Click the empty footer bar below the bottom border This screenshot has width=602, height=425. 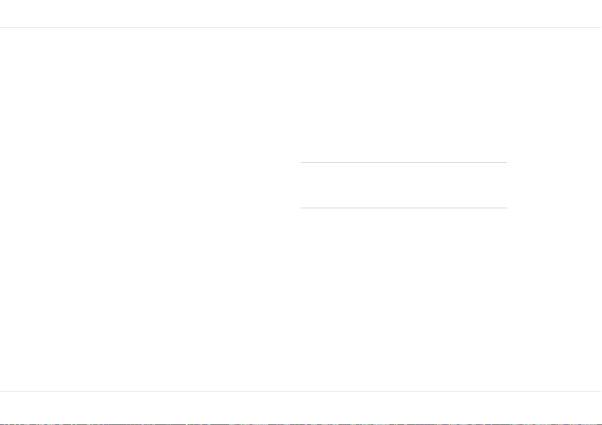point(301,407)
